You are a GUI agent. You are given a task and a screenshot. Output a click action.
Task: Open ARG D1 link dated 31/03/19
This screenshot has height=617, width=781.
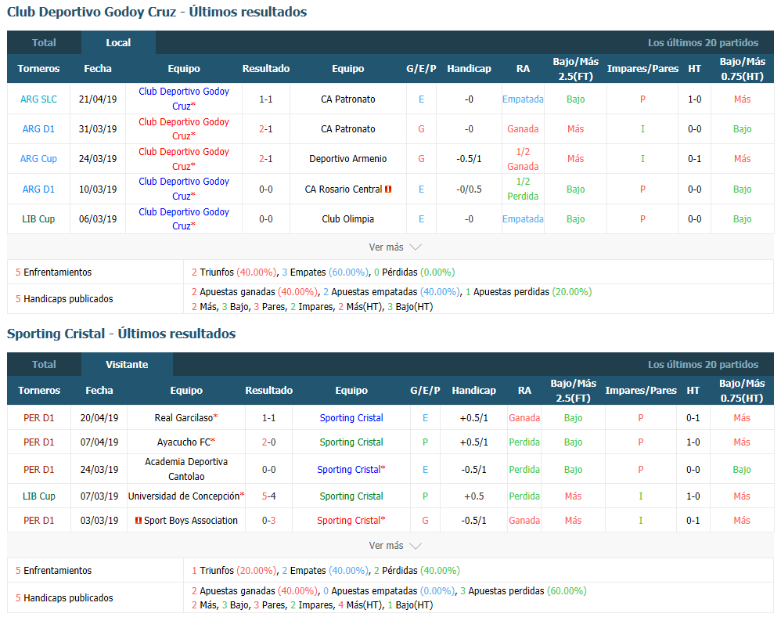(x=38, y=129)
